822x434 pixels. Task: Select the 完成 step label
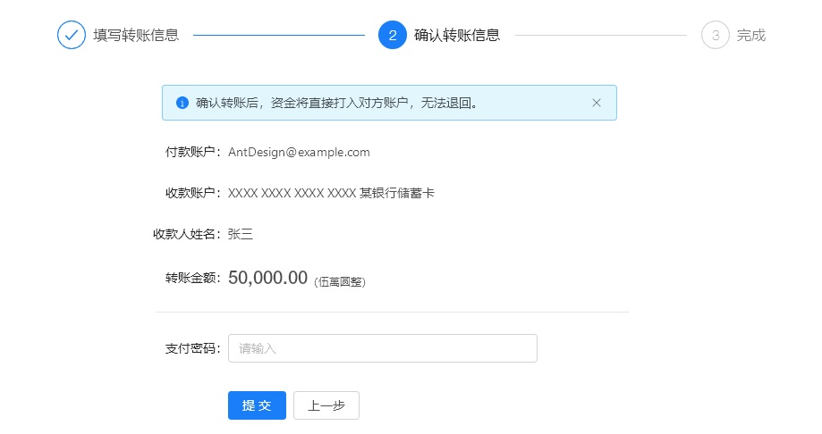[751, 35]
